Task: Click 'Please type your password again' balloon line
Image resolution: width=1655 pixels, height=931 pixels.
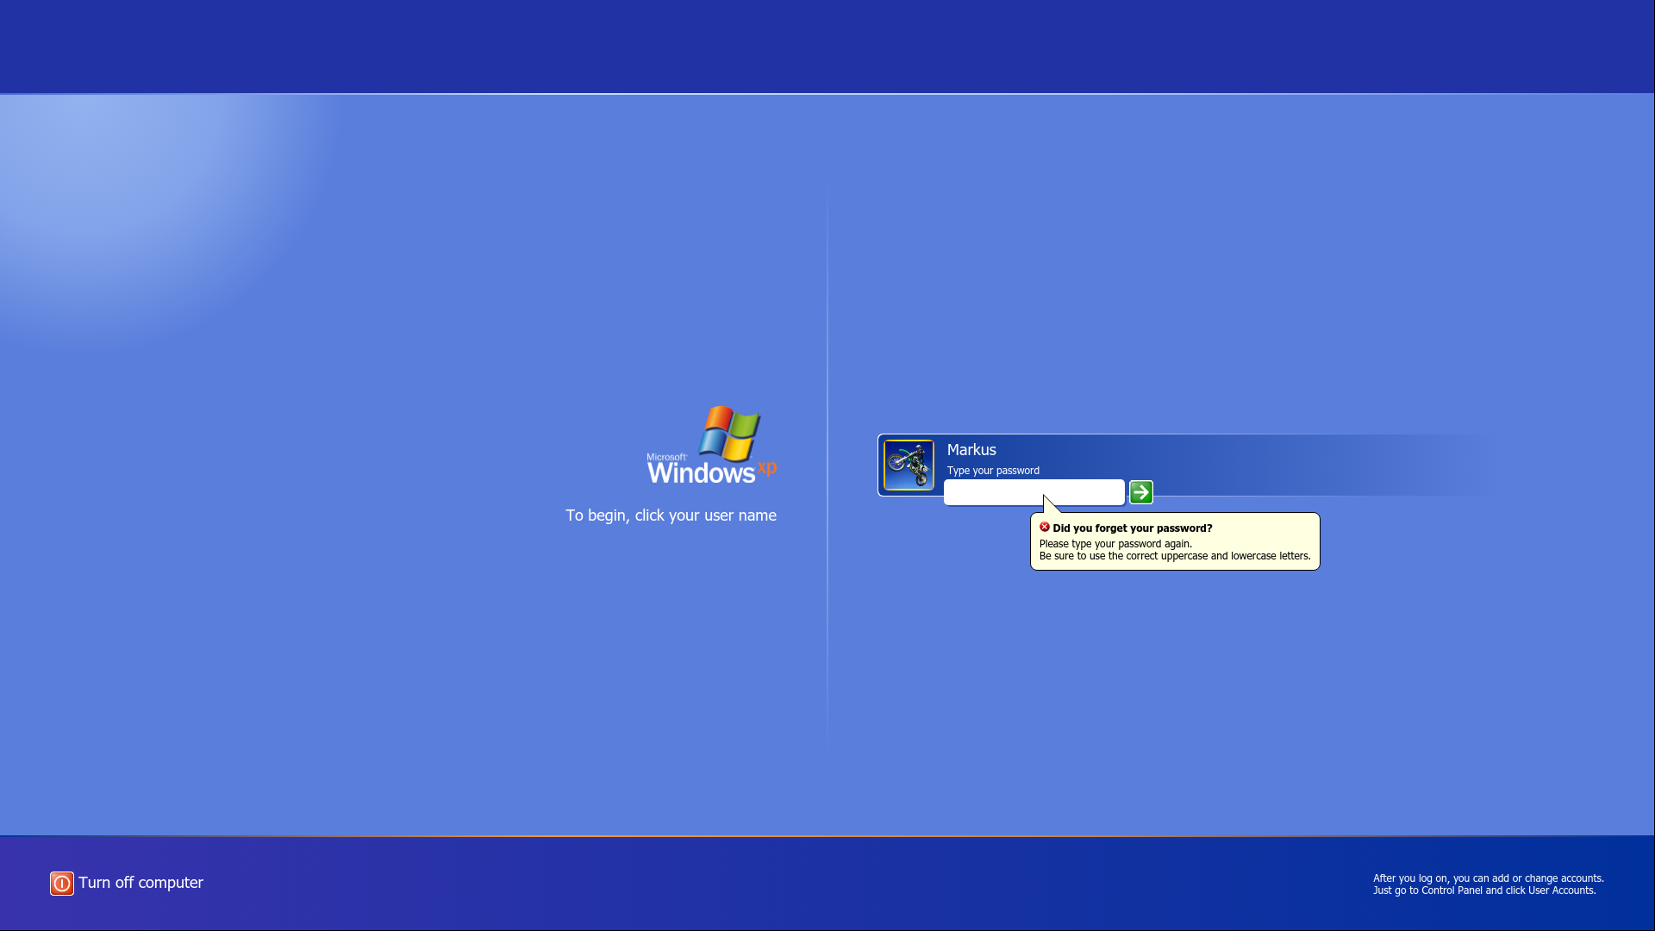Action: [x=1115, y=544]
